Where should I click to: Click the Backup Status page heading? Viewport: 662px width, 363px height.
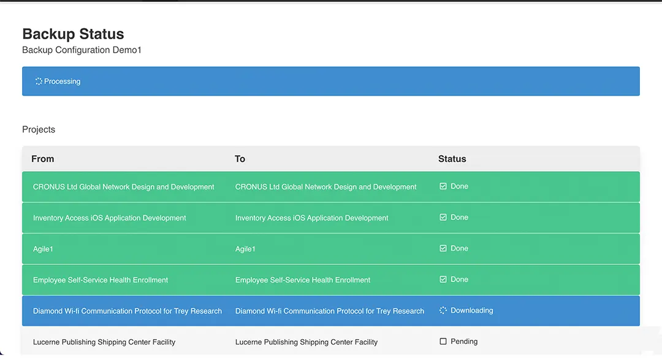pos(72,34)
